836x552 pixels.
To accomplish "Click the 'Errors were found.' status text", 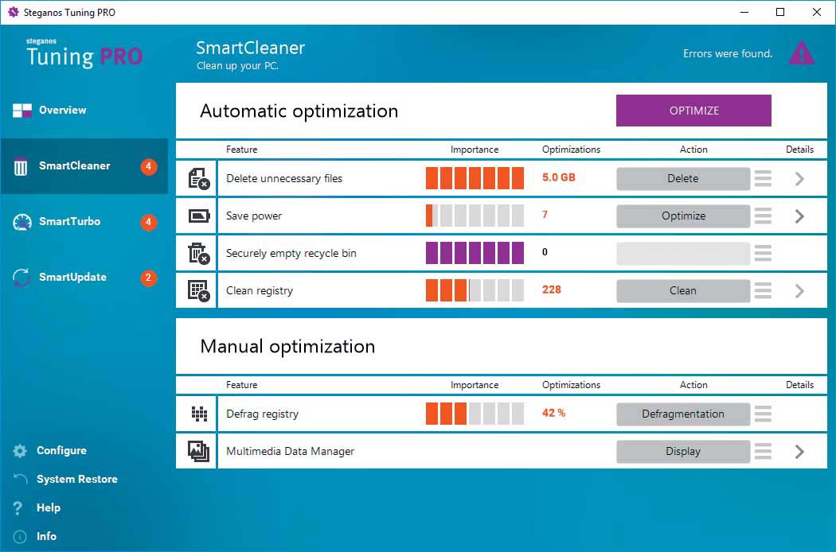I will [728, 53].
